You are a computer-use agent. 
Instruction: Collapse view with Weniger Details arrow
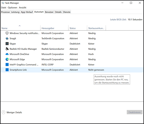[x=3, y=112]
